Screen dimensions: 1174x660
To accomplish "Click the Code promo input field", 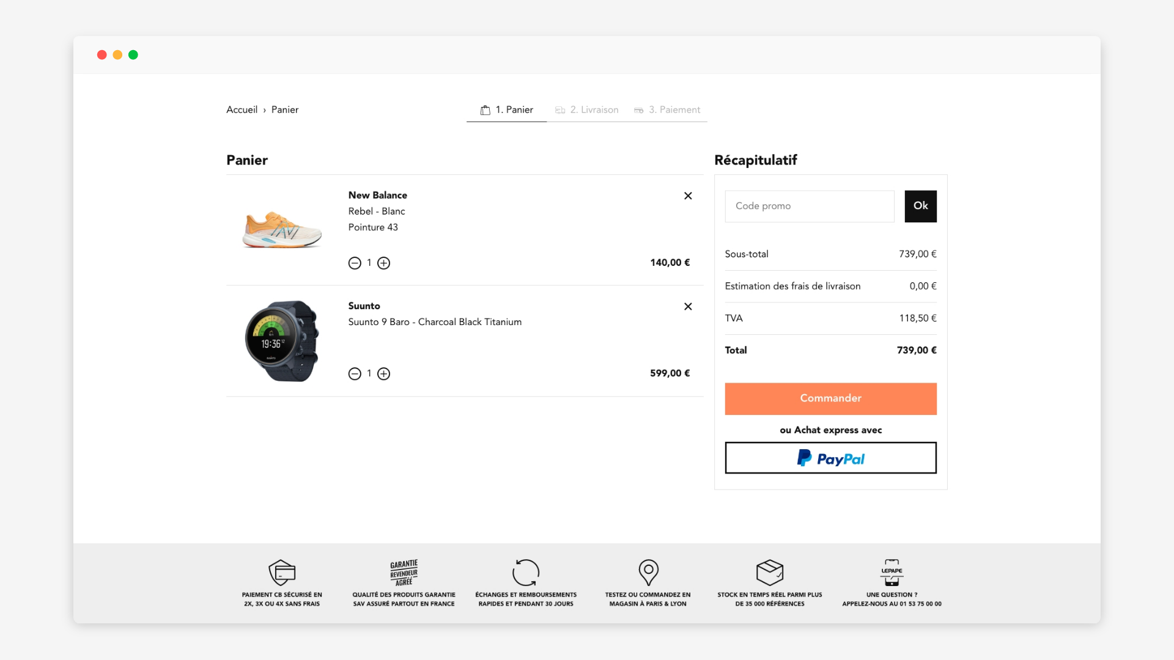I will (x=809, y=206).
